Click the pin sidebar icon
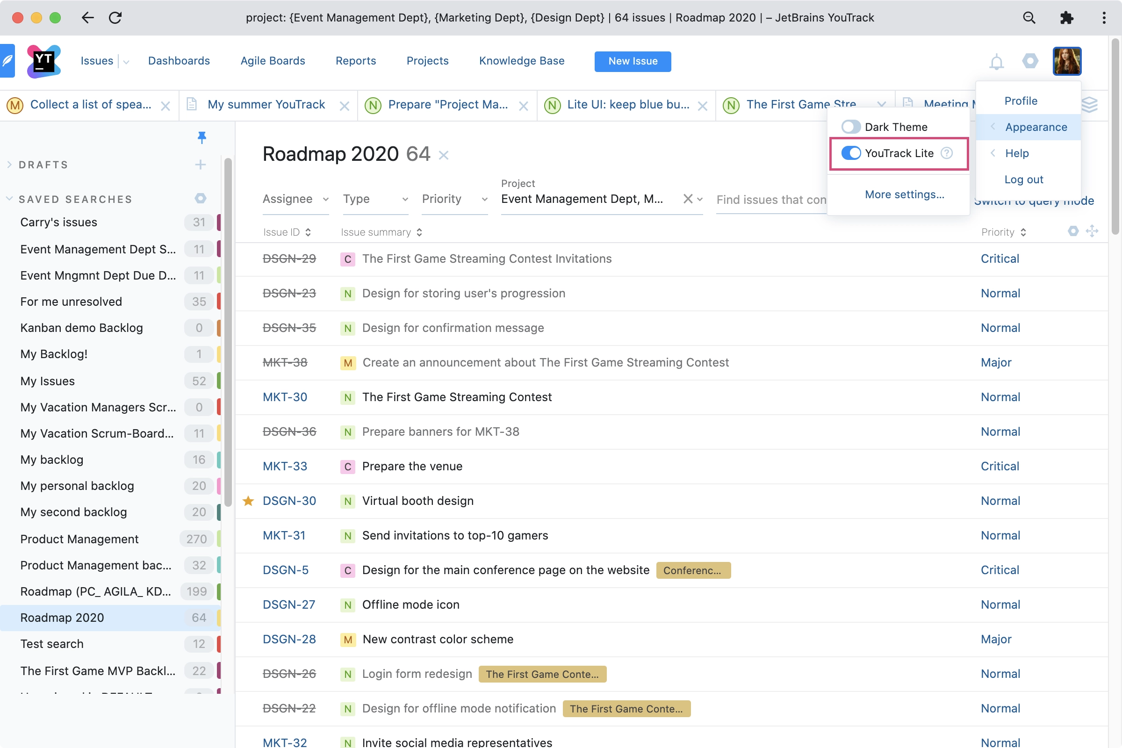Viewport: 1122px width, 748px height. point(202,137)
